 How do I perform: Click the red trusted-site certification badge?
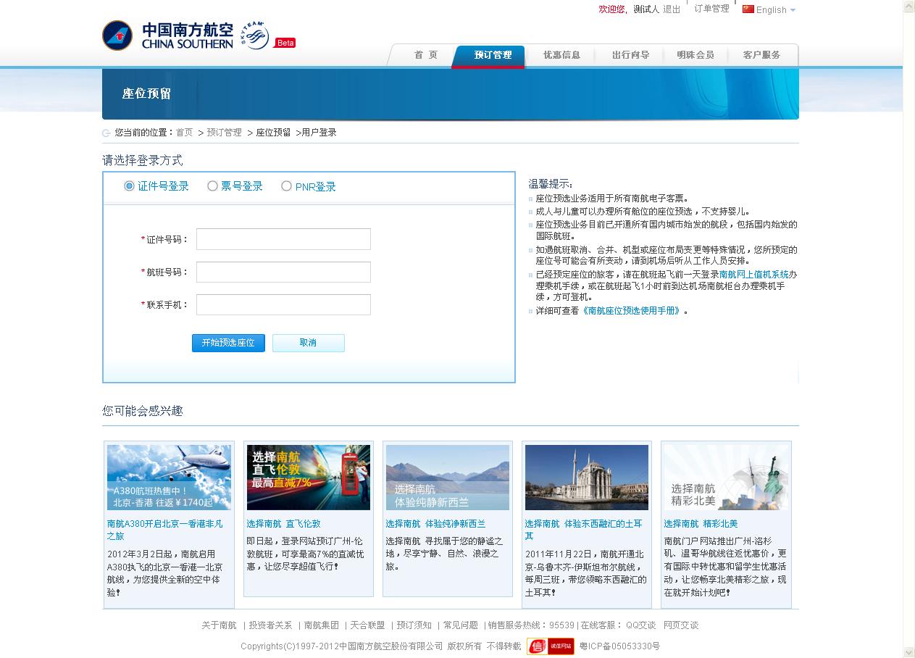pyautogui.click(x=550, y=646)
